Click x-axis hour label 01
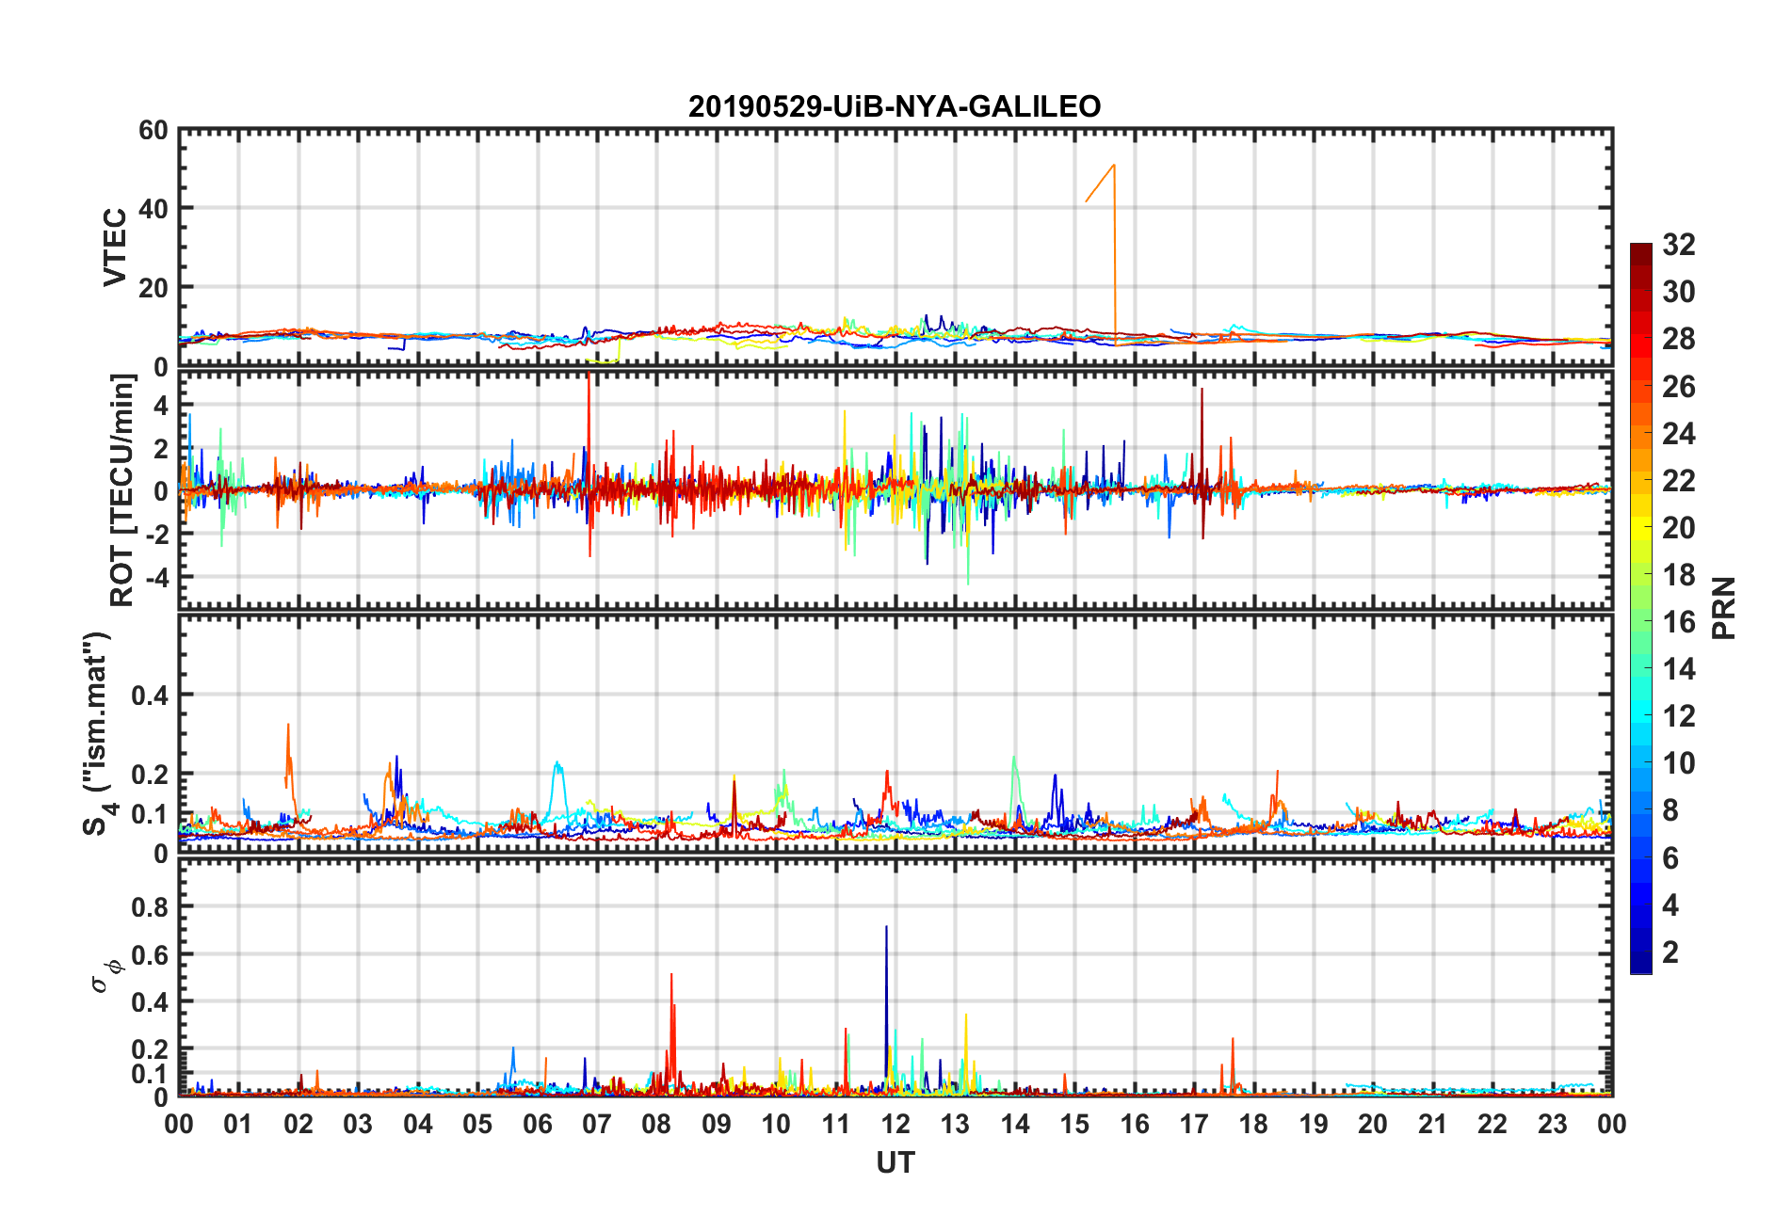1791x1216 pixels. pyautogui.click(x=238, y=1124)
